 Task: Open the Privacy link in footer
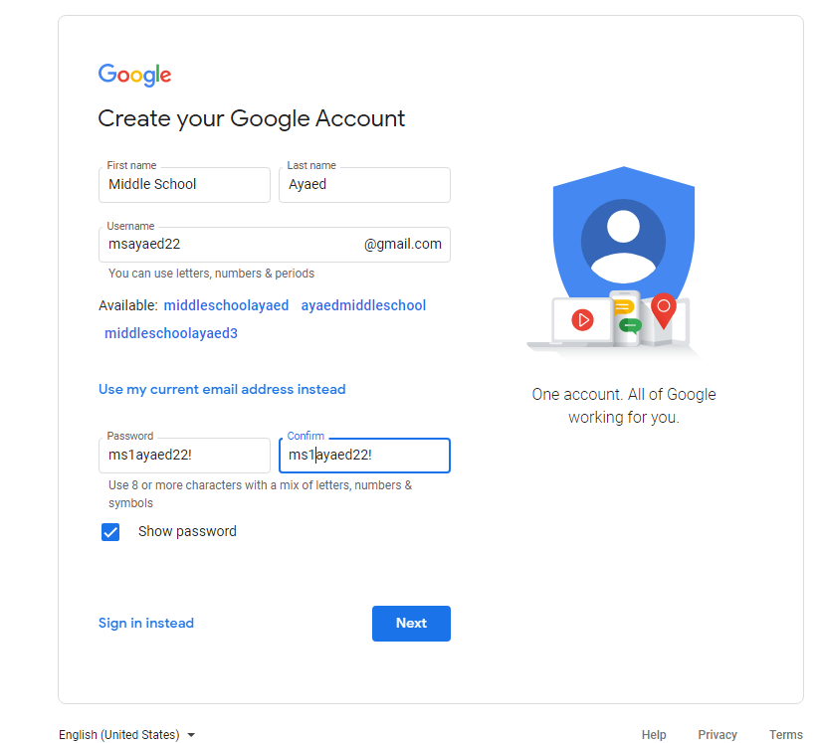click(717, 734)
